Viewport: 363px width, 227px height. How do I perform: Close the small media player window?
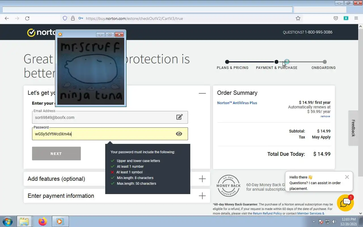[x=119, y=34]
